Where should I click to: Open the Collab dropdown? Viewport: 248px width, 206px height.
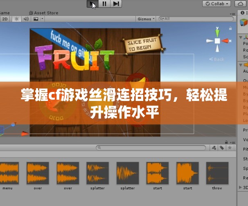tap(216, 4)
